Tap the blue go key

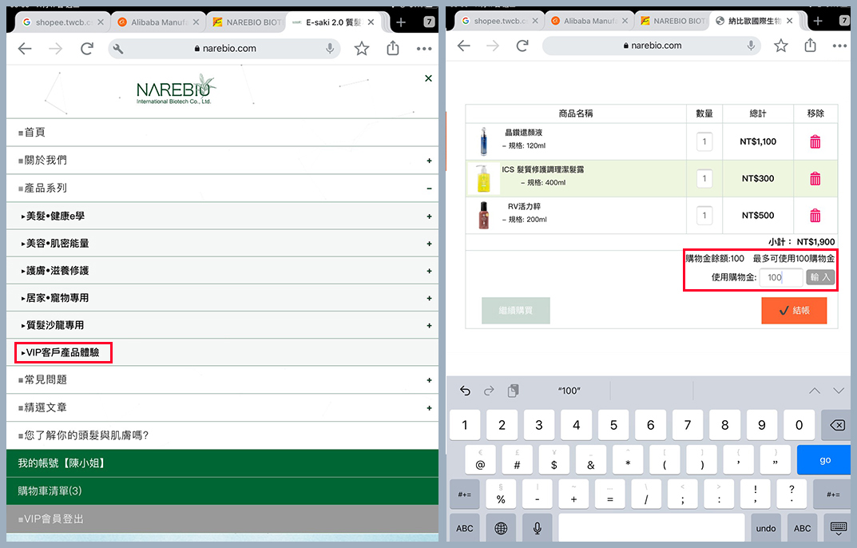coord(824,460)
